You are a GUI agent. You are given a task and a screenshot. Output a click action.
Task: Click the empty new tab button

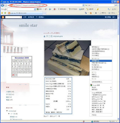44,13
